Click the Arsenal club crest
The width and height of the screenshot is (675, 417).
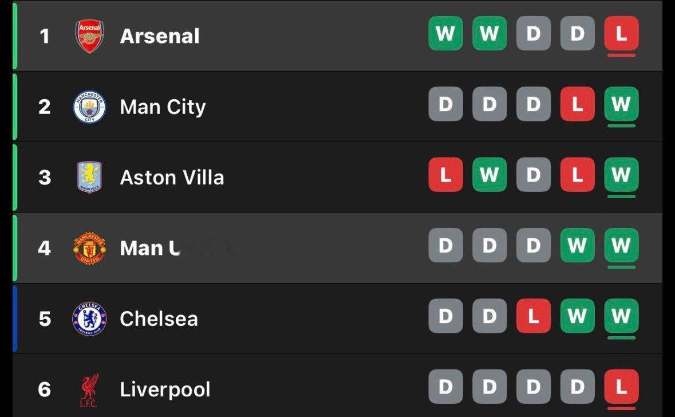(90, 36)
